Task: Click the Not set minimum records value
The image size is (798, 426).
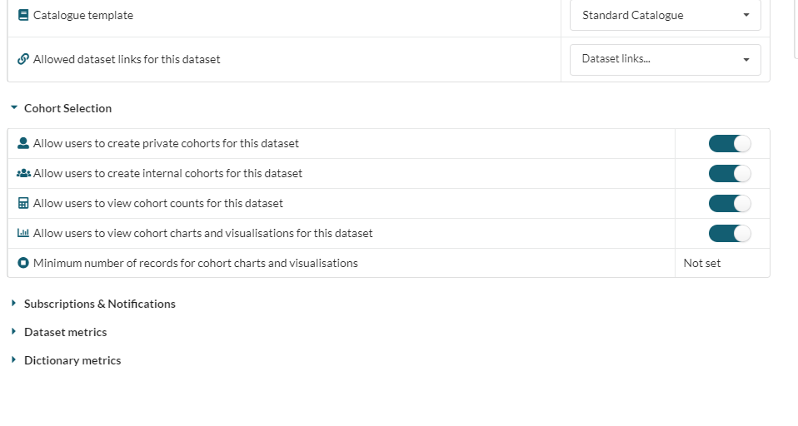Action: pos(702,263)
